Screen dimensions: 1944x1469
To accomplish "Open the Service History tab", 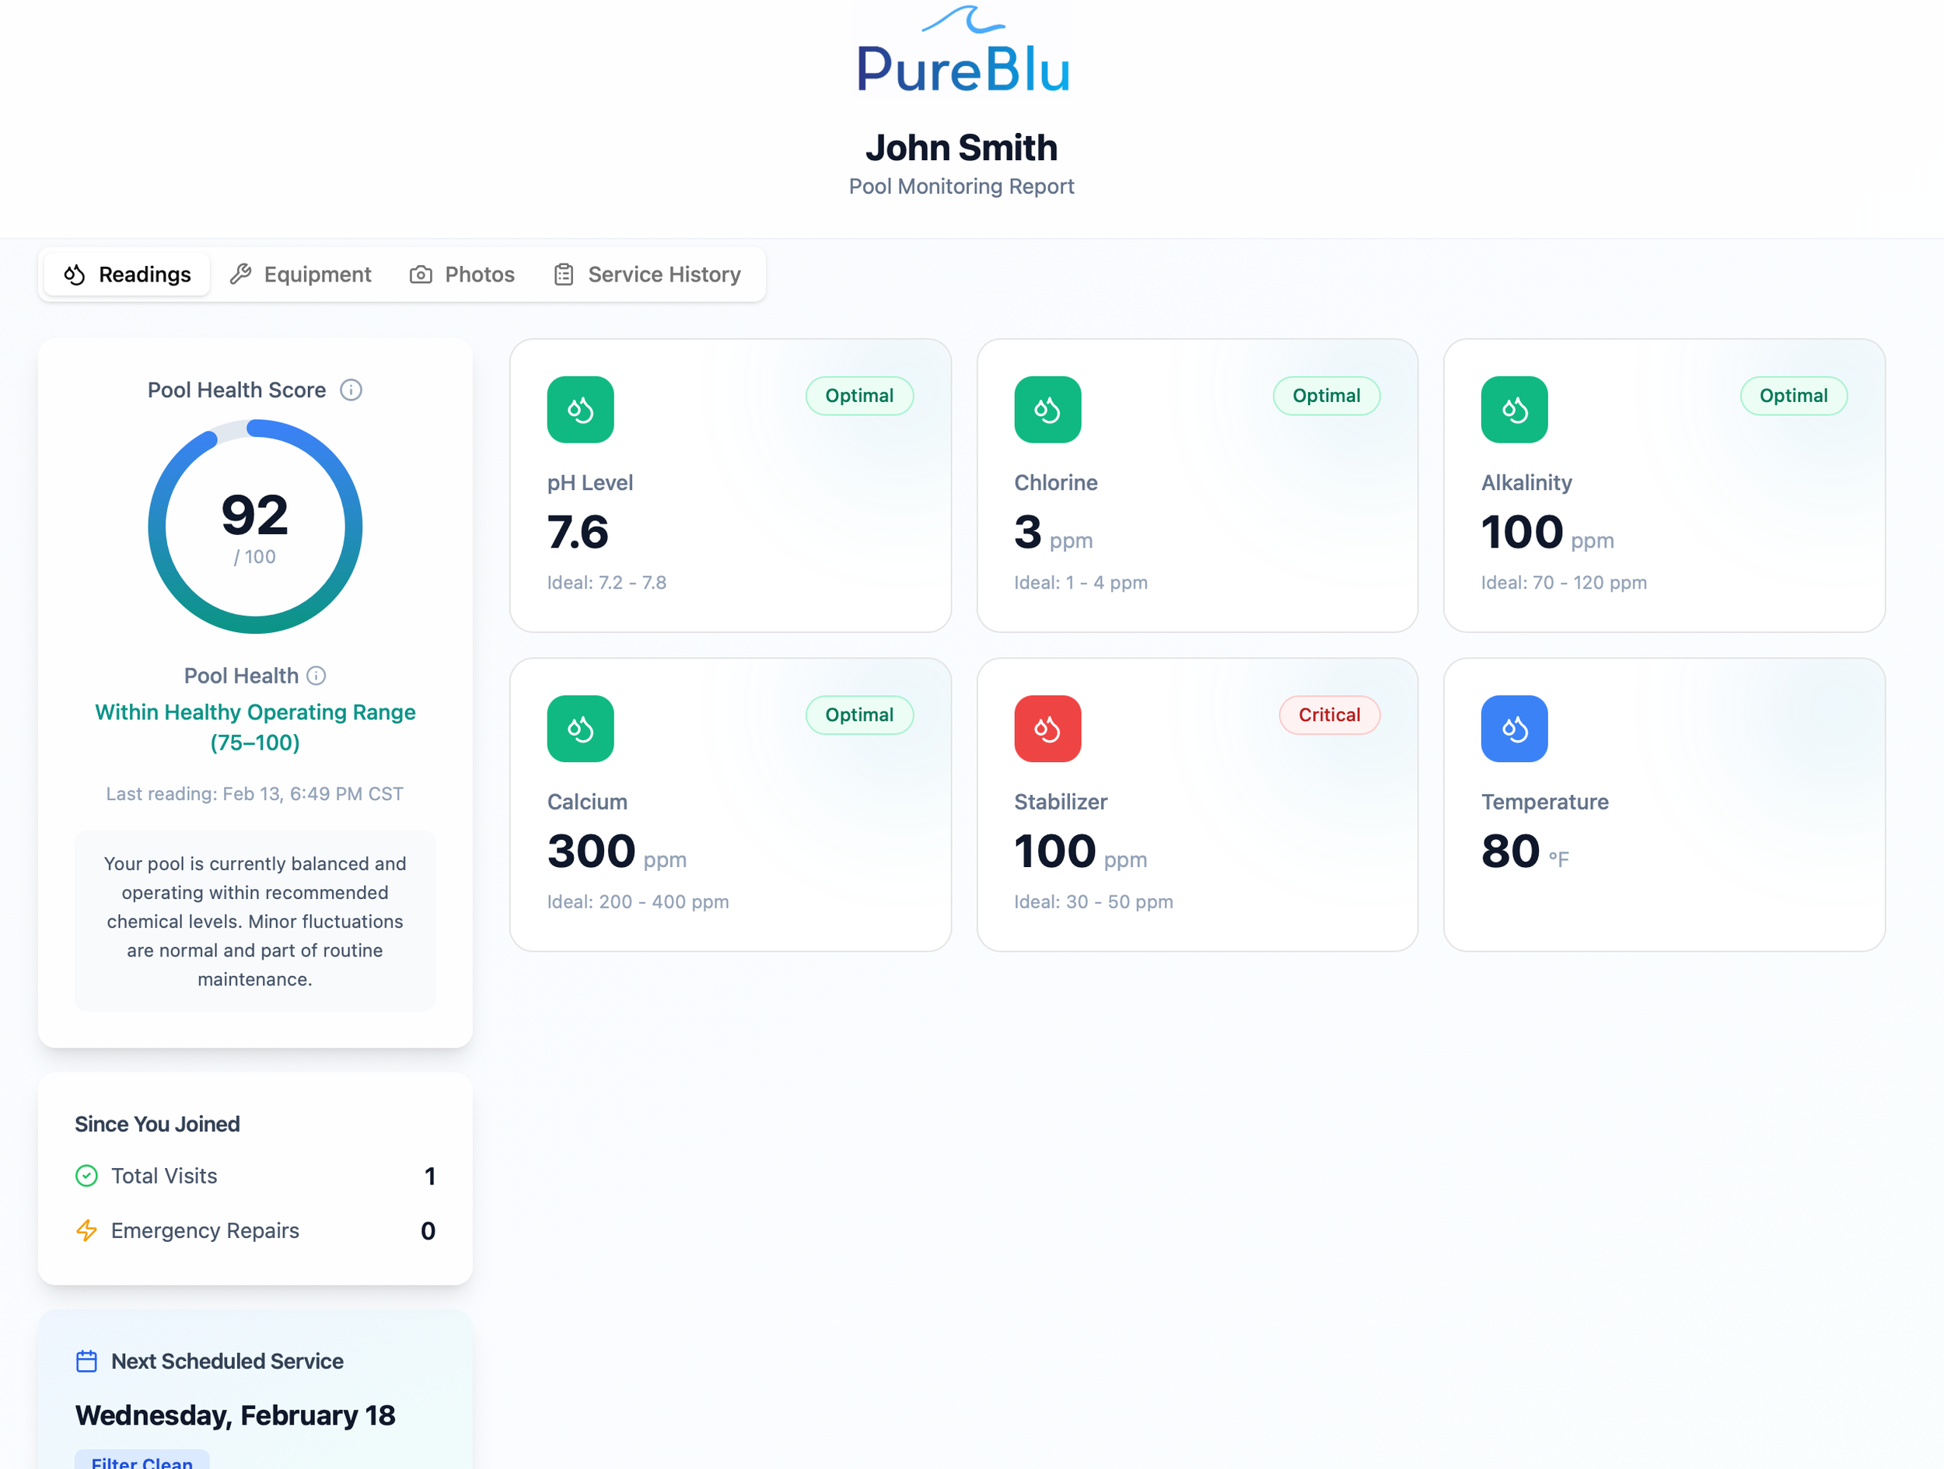I will 647,275.
